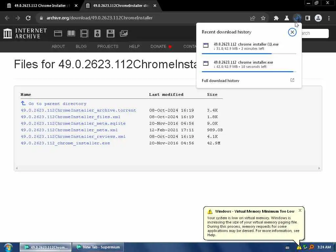Click the padlock site info icon
The image size is (336, 252).
41,18
